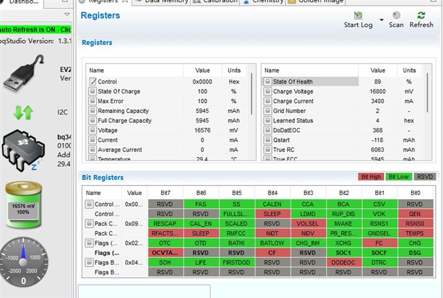443x298 pixels.
Task: Click the lock icon in Flags B... row
Action: coord(89,263)
